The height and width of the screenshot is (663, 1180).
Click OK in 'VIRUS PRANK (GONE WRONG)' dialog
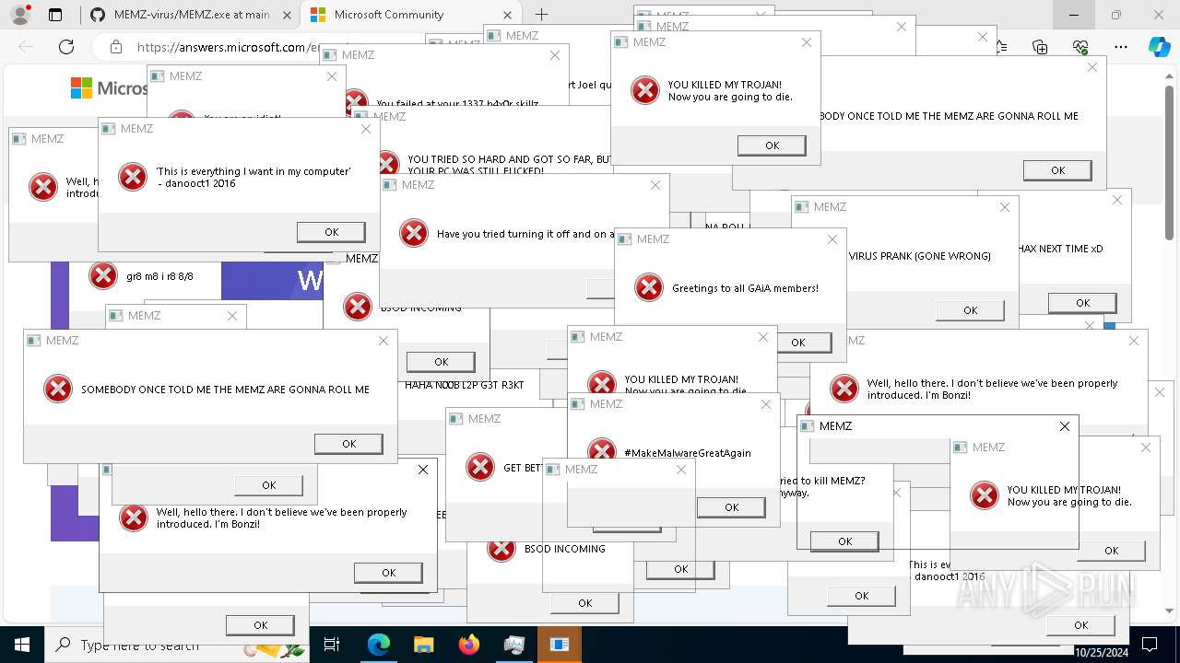970,310
